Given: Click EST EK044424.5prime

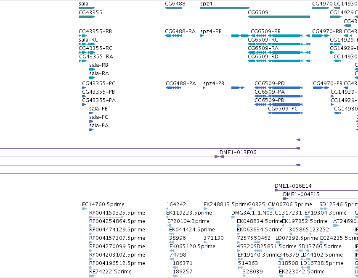Looking at the screenshot, I should pos(172,234).
